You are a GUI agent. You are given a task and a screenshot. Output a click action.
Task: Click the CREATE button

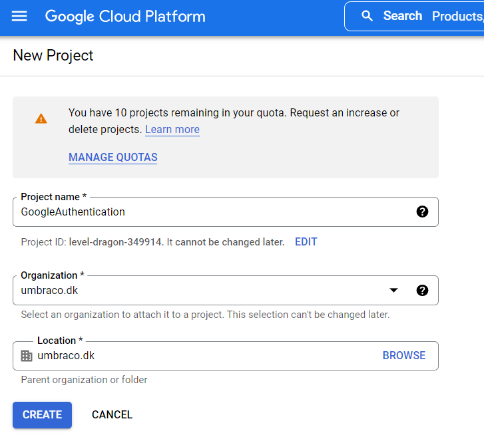[x=43, y=415]
